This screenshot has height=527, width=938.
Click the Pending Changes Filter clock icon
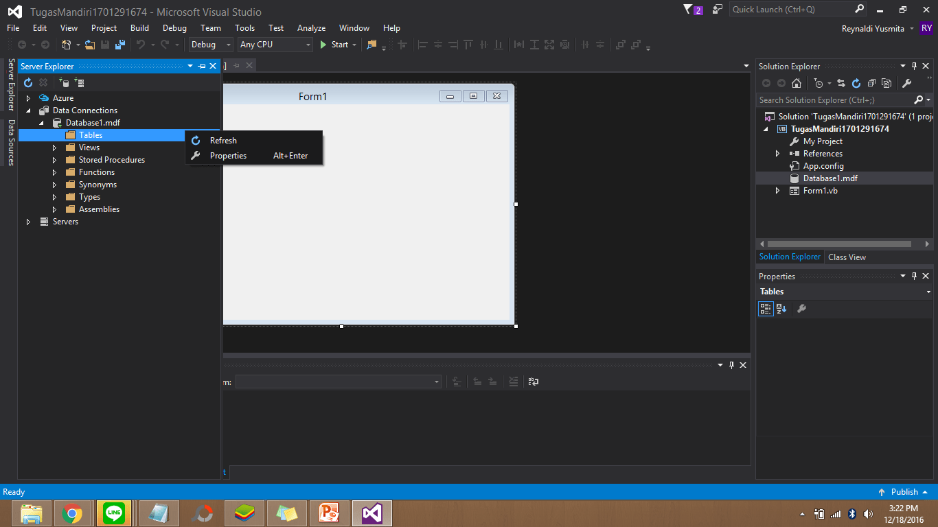click(x=818, y=84)
